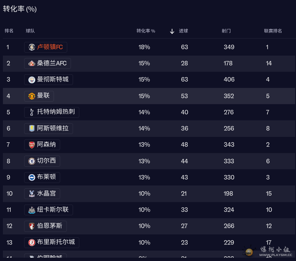Click the Sunderland AFC club crest

pyautogui.click(x=32, y=63)
